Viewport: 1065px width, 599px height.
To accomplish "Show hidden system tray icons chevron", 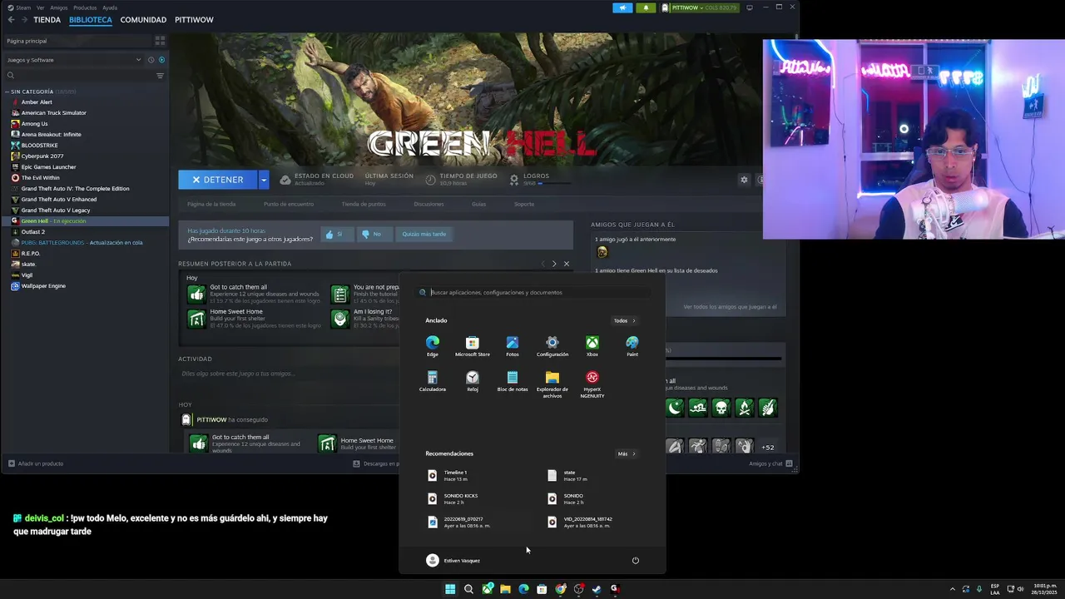I will click(x=953, y=589).
